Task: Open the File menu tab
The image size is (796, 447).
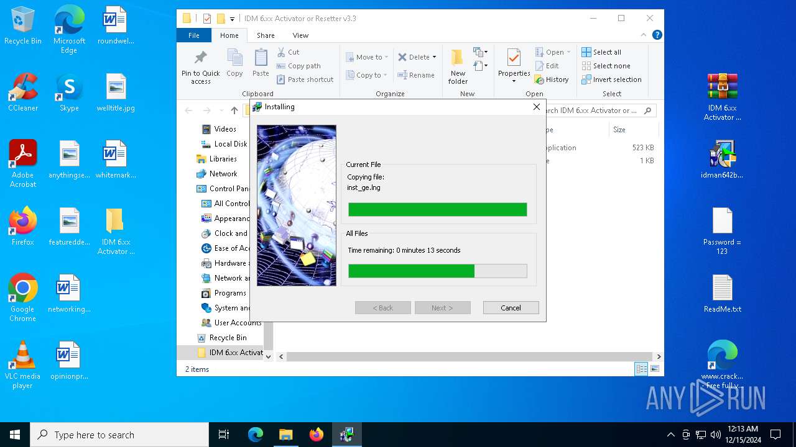Action: (x=194, y=35)
